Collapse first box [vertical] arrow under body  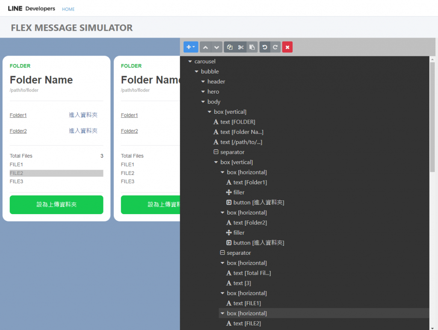210,112
